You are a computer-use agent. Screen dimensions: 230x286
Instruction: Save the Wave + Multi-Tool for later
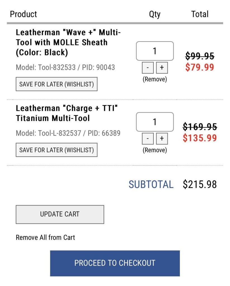pos(56,84)
